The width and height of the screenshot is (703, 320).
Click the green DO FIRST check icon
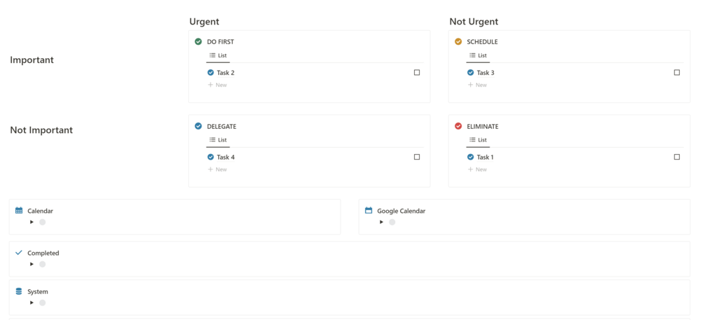[x=199, y=42]
